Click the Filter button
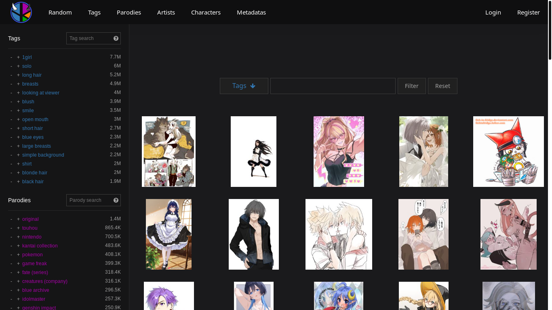The width and height of the screenshot is (552, 310). tap(412, 86)
